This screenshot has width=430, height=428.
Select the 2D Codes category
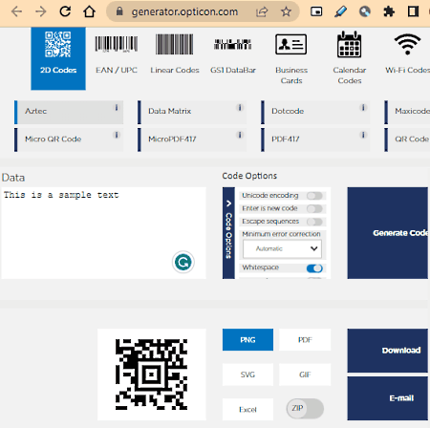58,58
